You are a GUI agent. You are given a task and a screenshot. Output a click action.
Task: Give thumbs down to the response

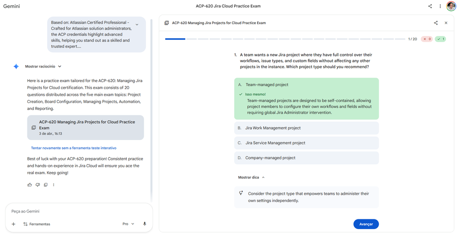38,185
